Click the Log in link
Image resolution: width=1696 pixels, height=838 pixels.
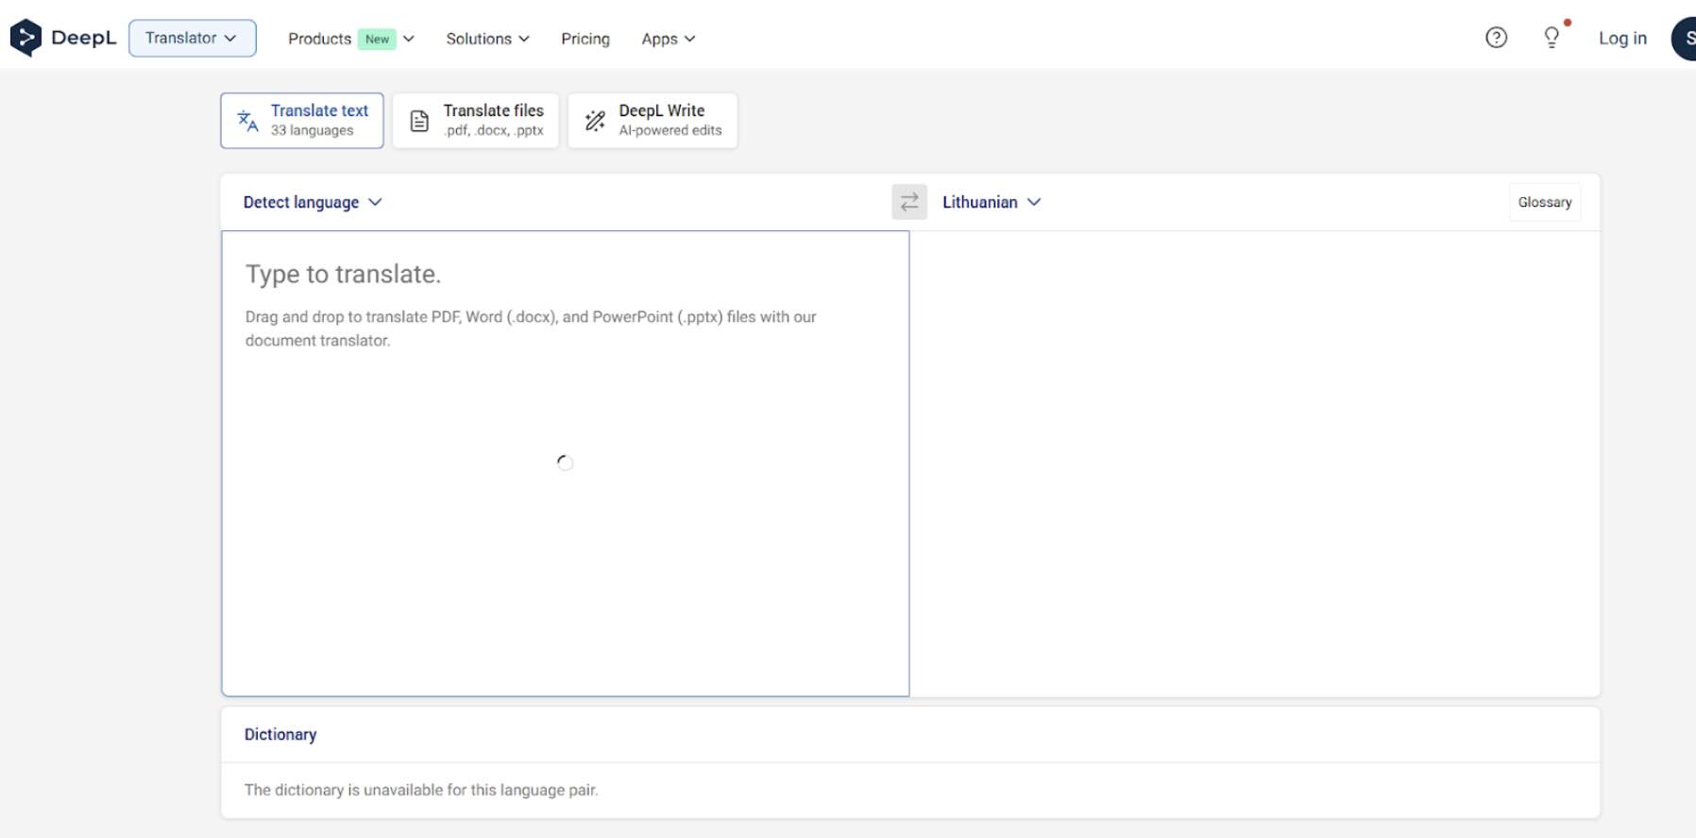[1622, 38]
